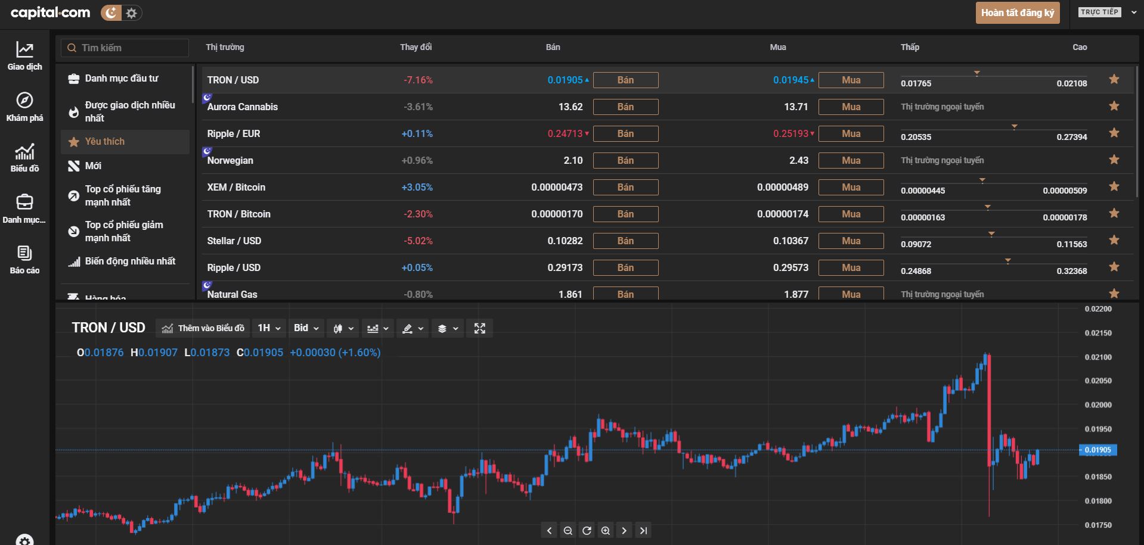
Task: Click Mua button for Norwegian
Action: [851, 160]
